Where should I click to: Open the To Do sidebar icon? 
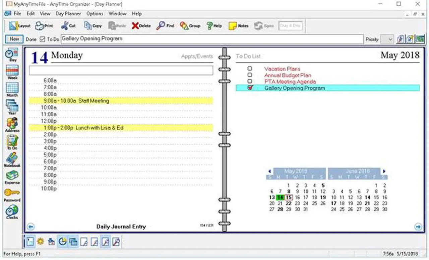click(12, 142)
